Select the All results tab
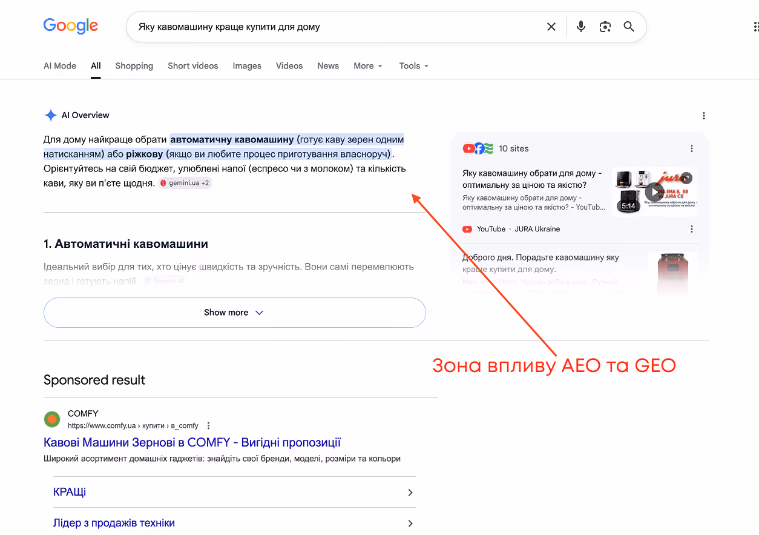The width and height of the screenshot is (759, 535). (96, 66)
